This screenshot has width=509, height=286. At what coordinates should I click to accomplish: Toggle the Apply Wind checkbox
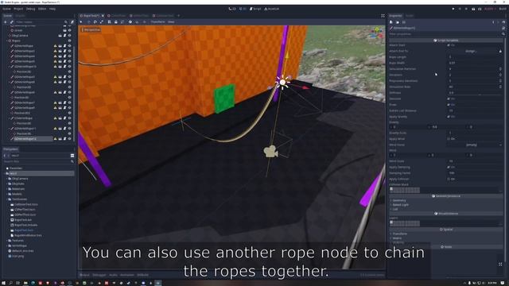click(449, 139)
